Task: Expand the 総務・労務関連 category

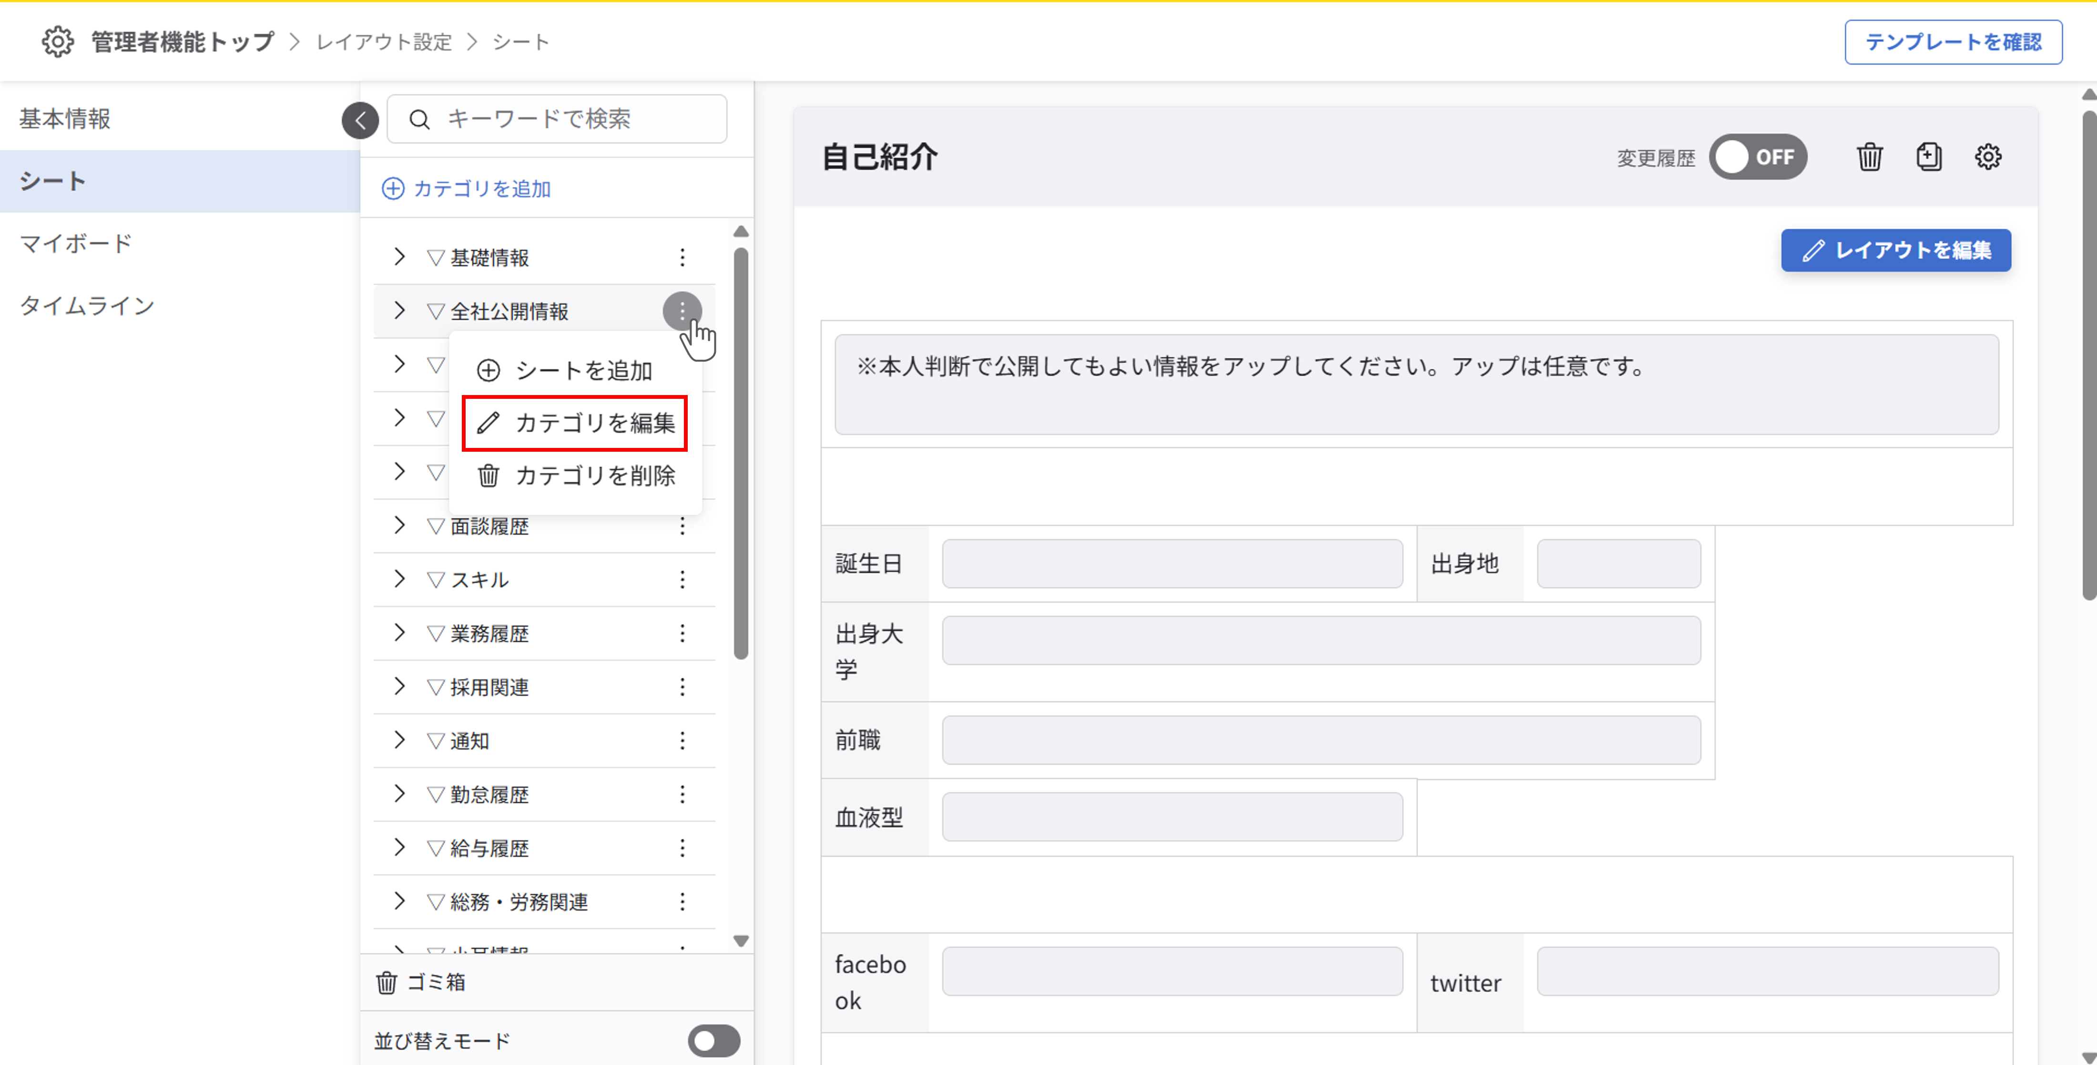Action: point(399,902)
